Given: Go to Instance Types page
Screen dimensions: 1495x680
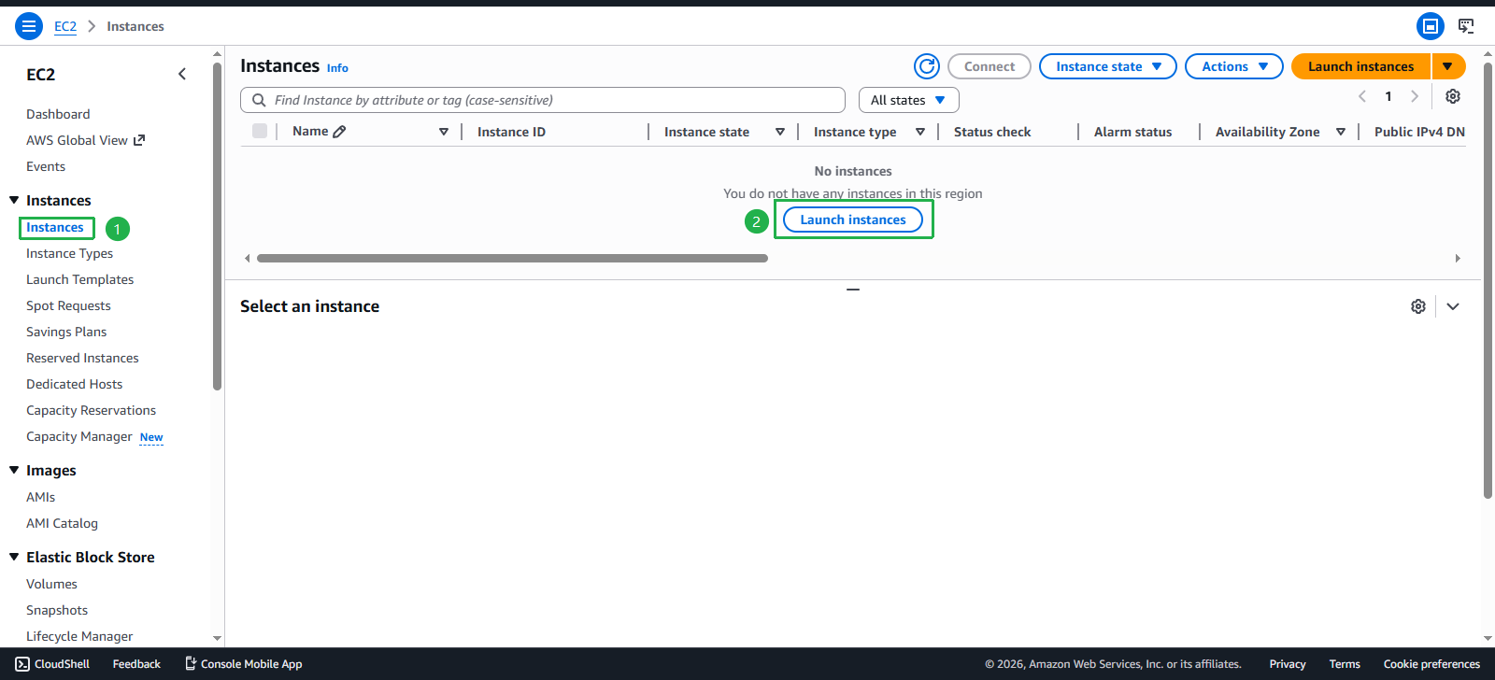Looking at the screenshot, I should tap(69, 253).
